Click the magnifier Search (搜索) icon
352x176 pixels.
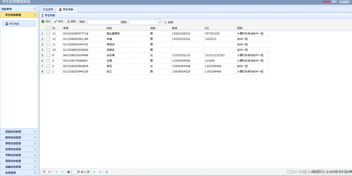tap(165, 22)
